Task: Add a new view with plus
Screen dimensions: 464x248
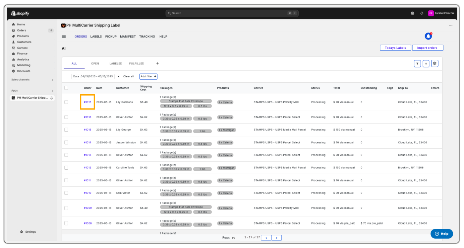Action: [157, 63]
